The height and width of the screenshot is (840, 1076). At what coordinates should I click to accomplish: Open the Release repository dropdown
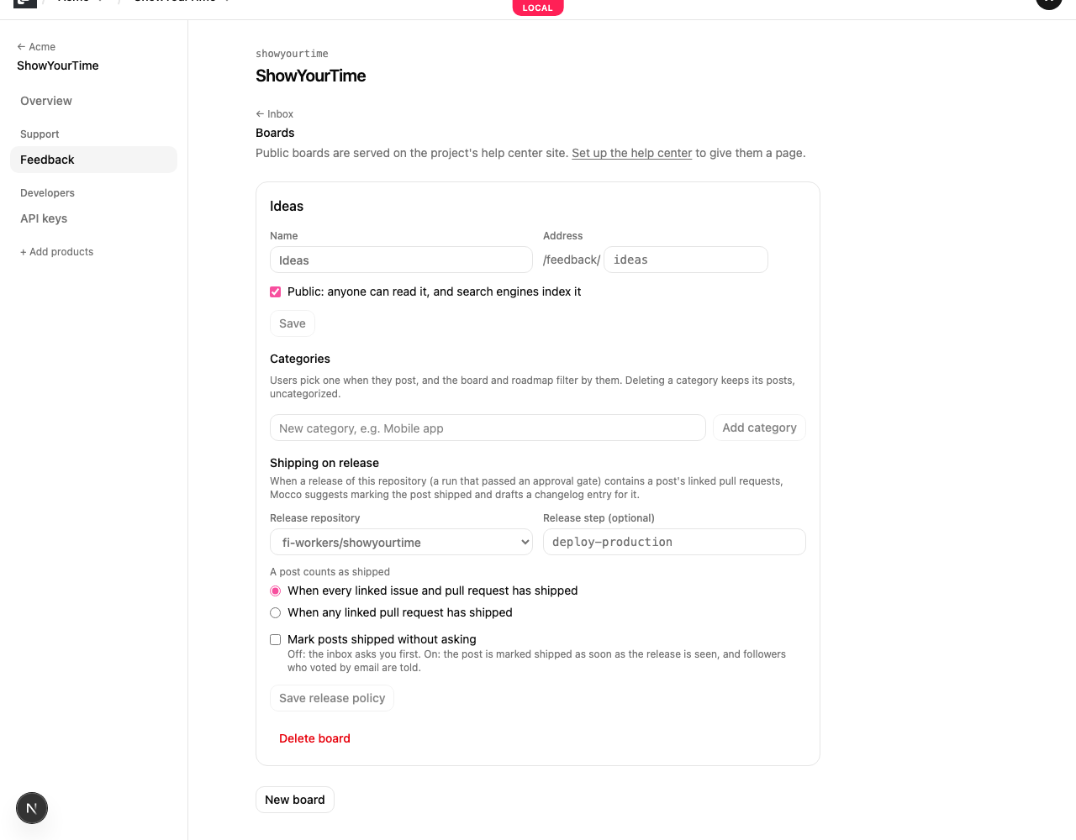point(401,542)
